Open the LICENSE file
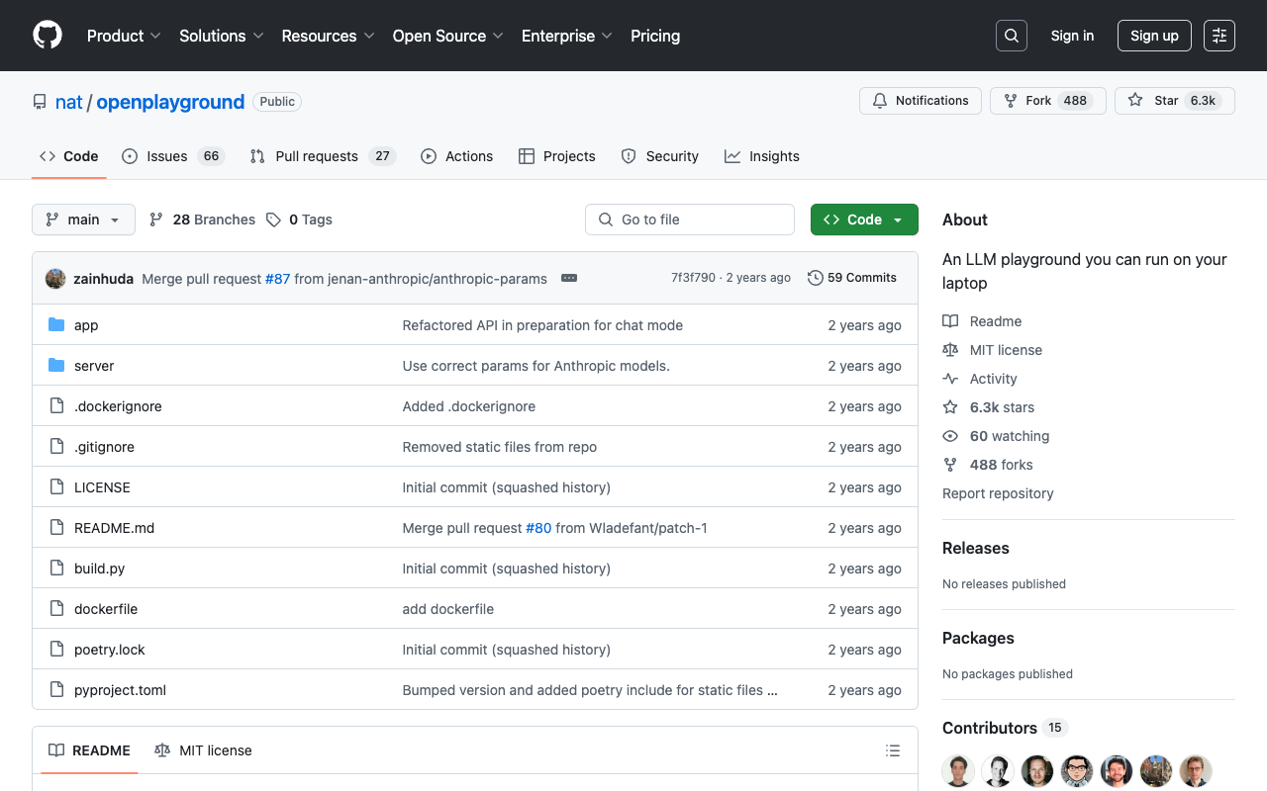Screen dimensions: 1267x791 point(102,487)
